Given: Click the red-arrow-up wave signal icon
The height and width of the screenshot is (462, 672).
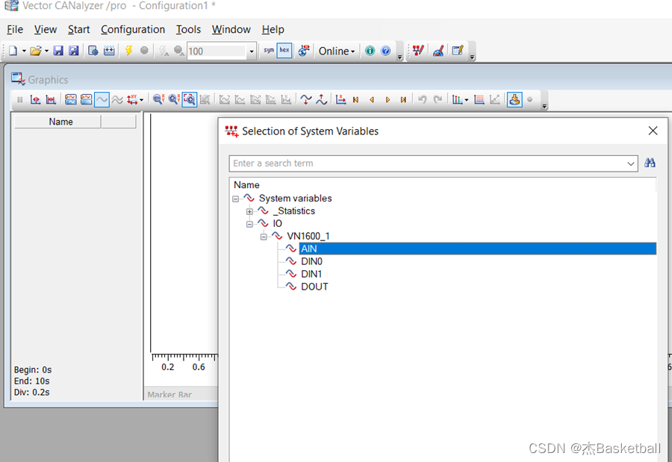Looking at the screenshot, I should click(x=321, y=99).
